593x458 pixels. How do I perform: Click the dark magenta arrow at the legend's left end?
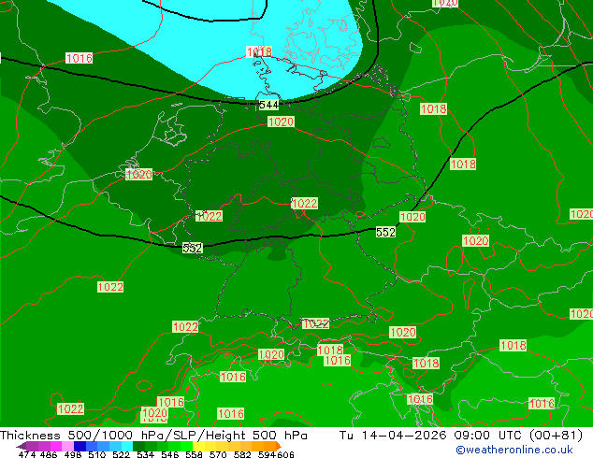pyautogui.click(x=22, y=446)
